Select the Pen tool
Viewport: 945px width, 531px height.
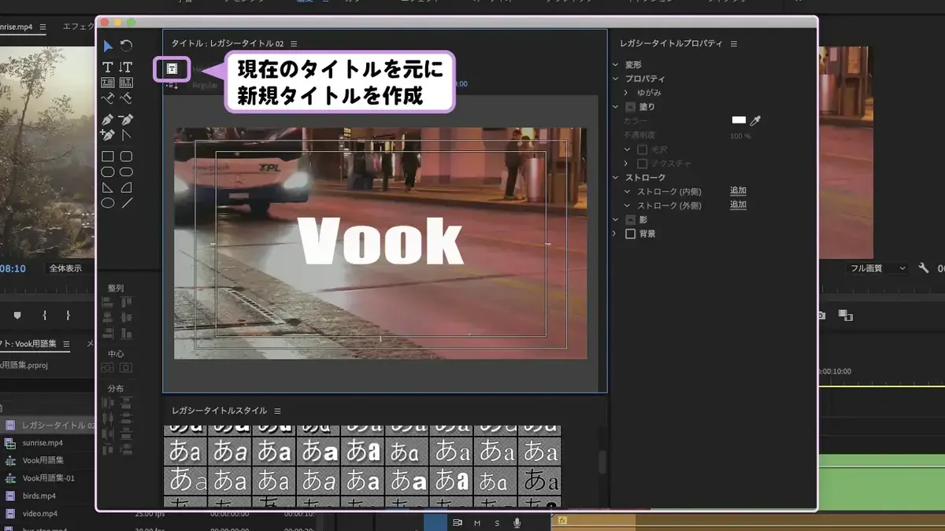point(108,120)
